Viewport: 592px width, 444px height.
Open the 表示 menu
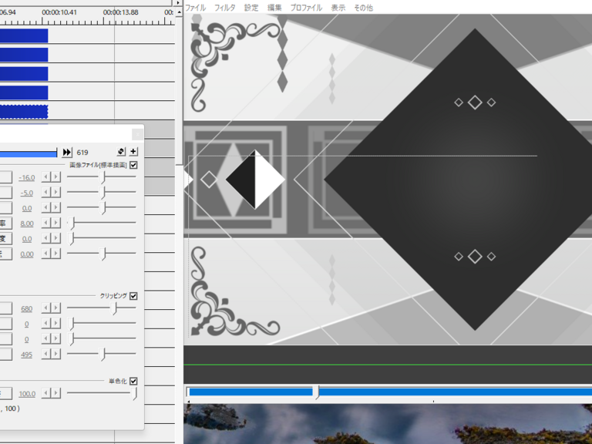click(x=338, y=8)
